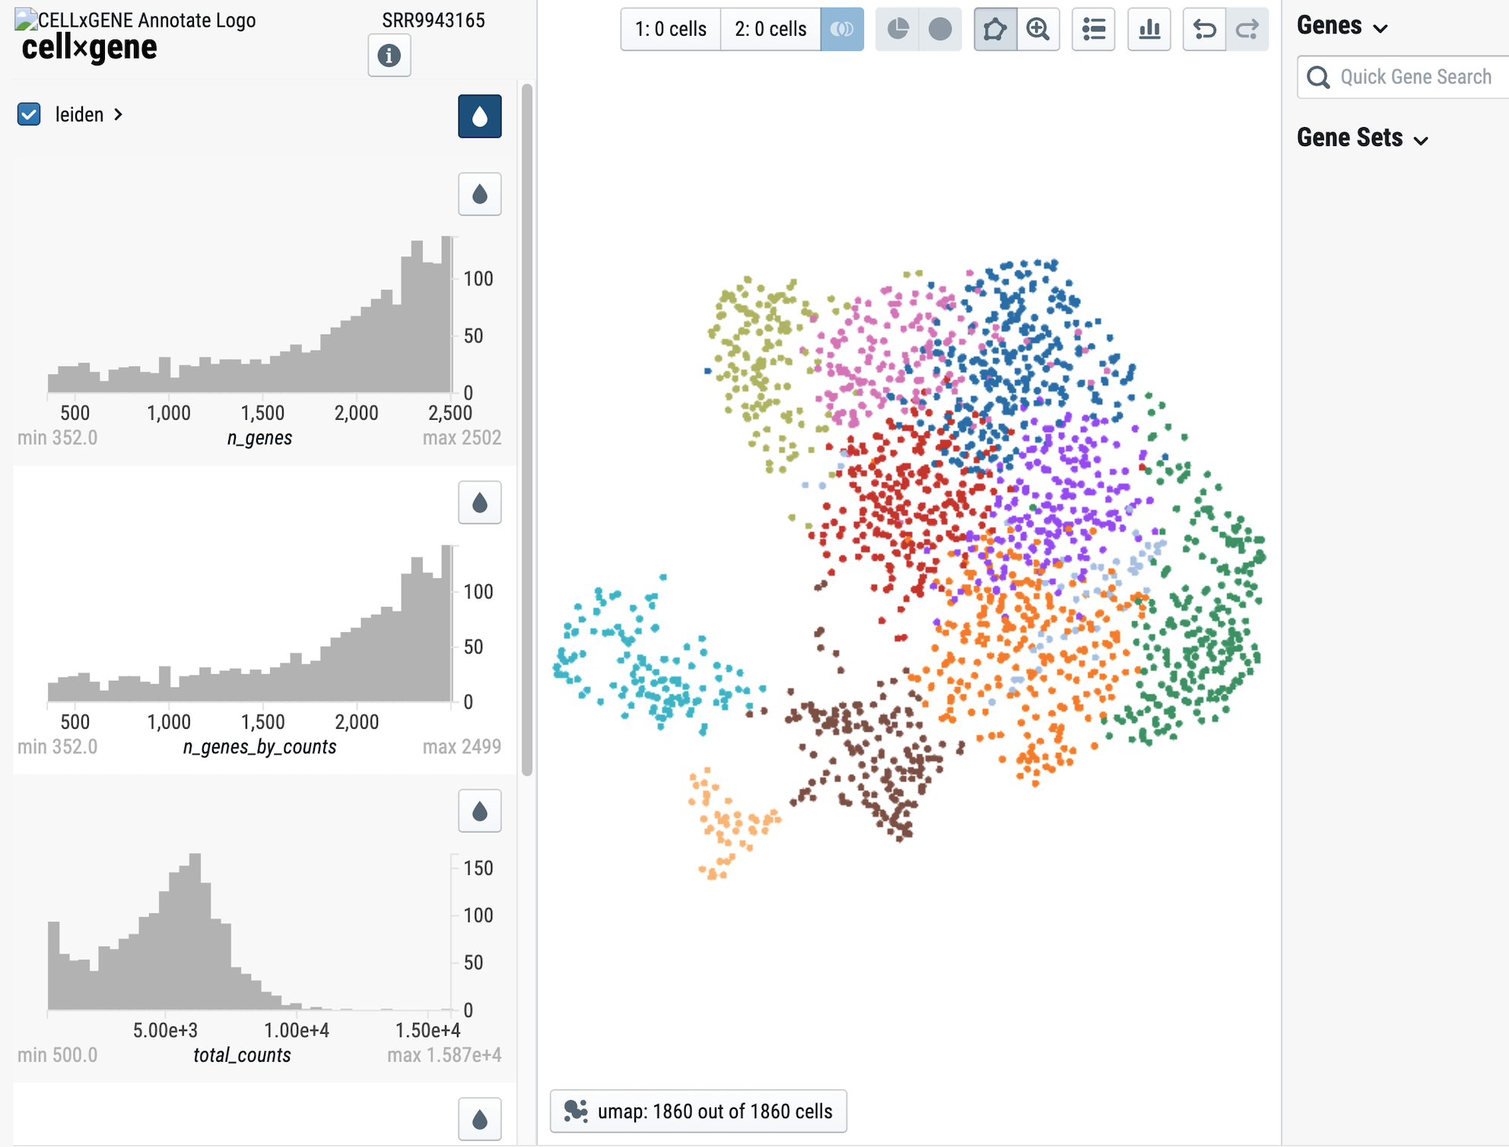Open the dataset info button
The image size is (1509, 1147).
[389, 55]
